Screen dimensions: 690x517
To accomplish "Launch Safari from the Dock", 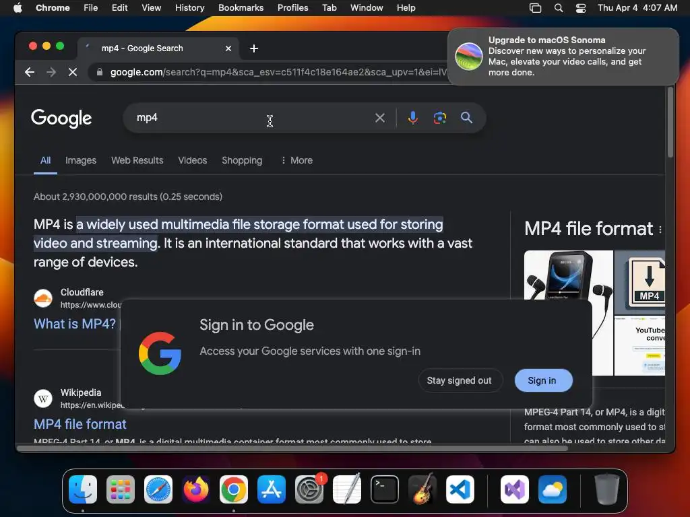I will click(x=158, y=489).
